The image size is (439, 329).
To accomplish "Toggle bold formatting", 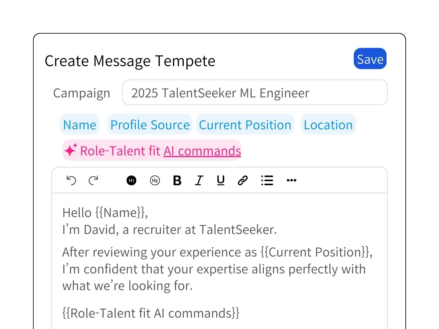I will click(x=177, y=180).
